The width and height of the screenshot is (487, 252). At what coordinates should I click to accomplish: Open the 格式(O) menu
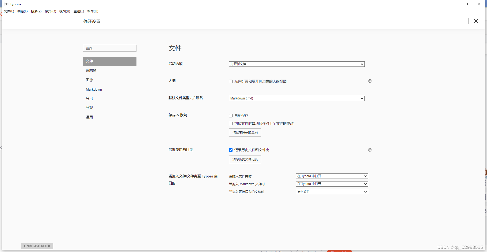click(x=50, y=11)
